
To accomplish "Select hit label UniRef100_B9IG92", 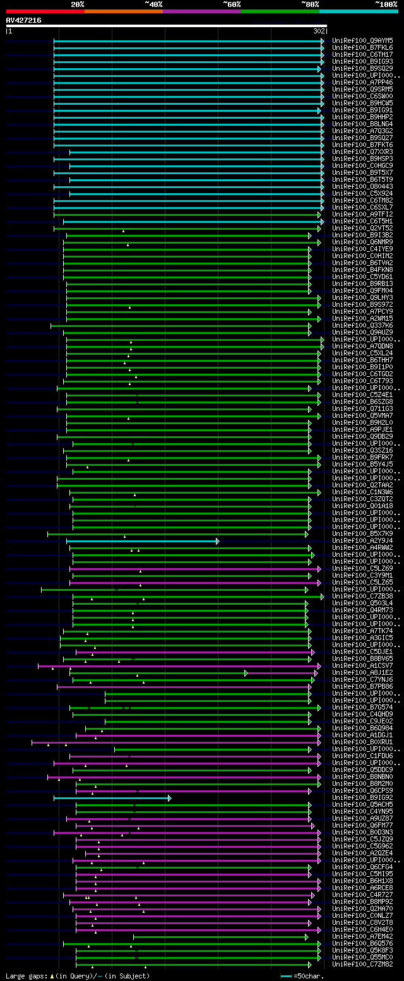I will [364, 797].
